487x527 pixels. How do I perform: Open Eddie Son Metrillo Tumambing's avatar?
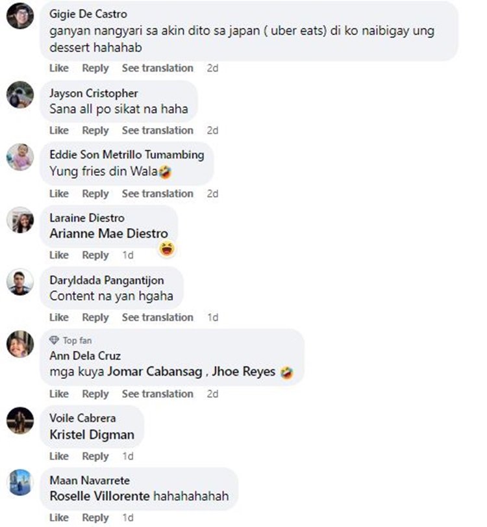click(20, 157)
